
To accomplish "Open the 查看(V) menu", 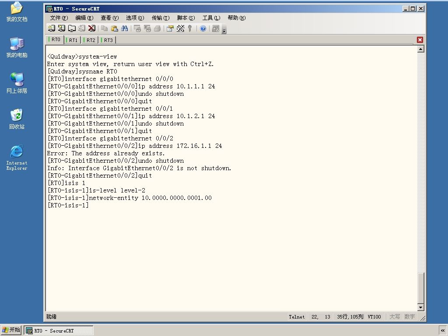I will (109, 17).
